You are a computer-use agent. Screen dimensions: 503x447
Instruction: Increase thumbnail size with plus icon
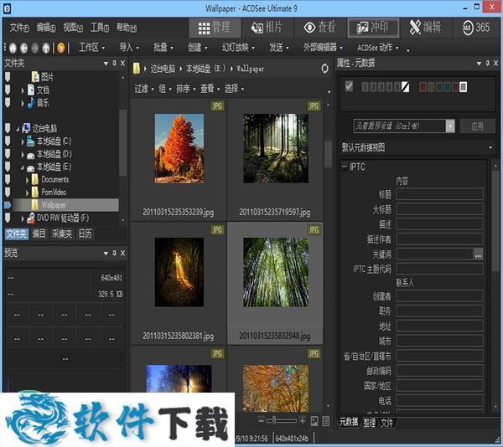(302, 420)
